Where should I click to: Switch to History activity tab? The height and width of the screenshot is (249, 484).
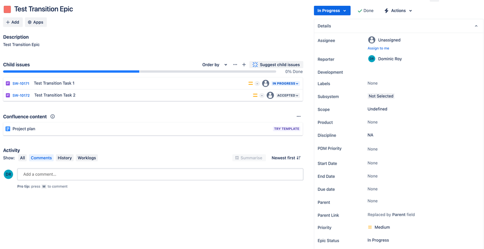[x=65, y=158]
